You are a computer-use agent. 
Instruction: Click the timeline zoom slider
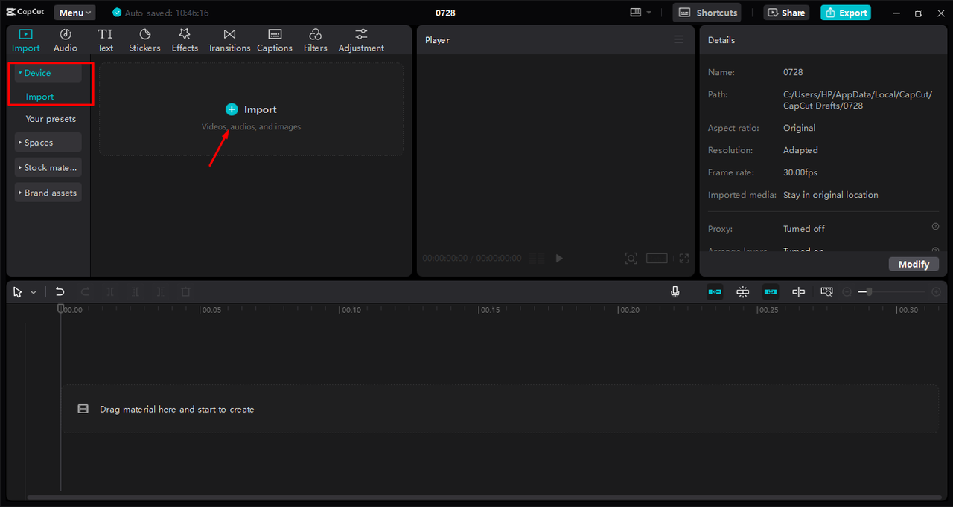pos(893,292)
